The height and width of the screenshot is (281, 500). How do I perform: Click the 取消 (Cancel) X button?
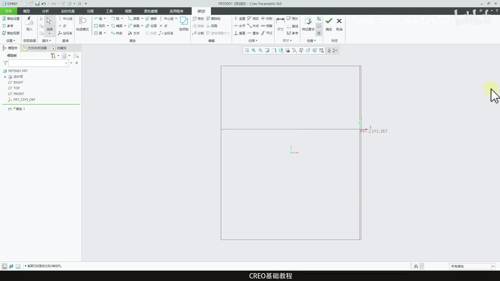coord(339,24)
